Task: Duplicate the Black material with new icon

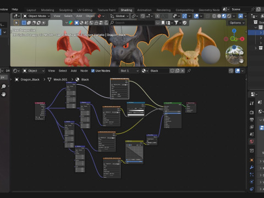Action: (x=178, y=71)
